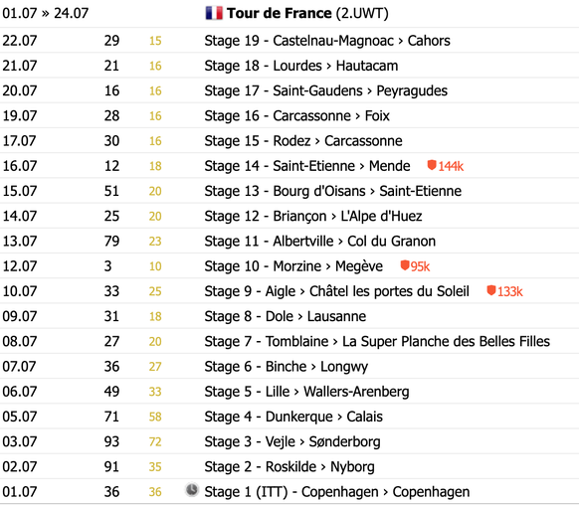Viewport: 579px width, 506px height.
Task: Select Stage 1 ITT Copenhagen link
Action: 337,492
